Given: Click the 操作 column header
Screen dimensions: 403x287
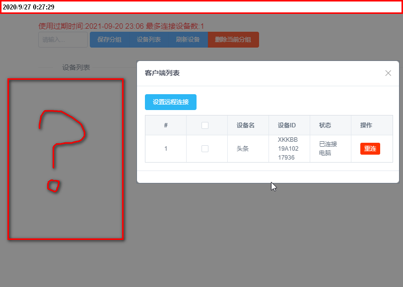Looking at the screenshot, I should click(366, 125).
